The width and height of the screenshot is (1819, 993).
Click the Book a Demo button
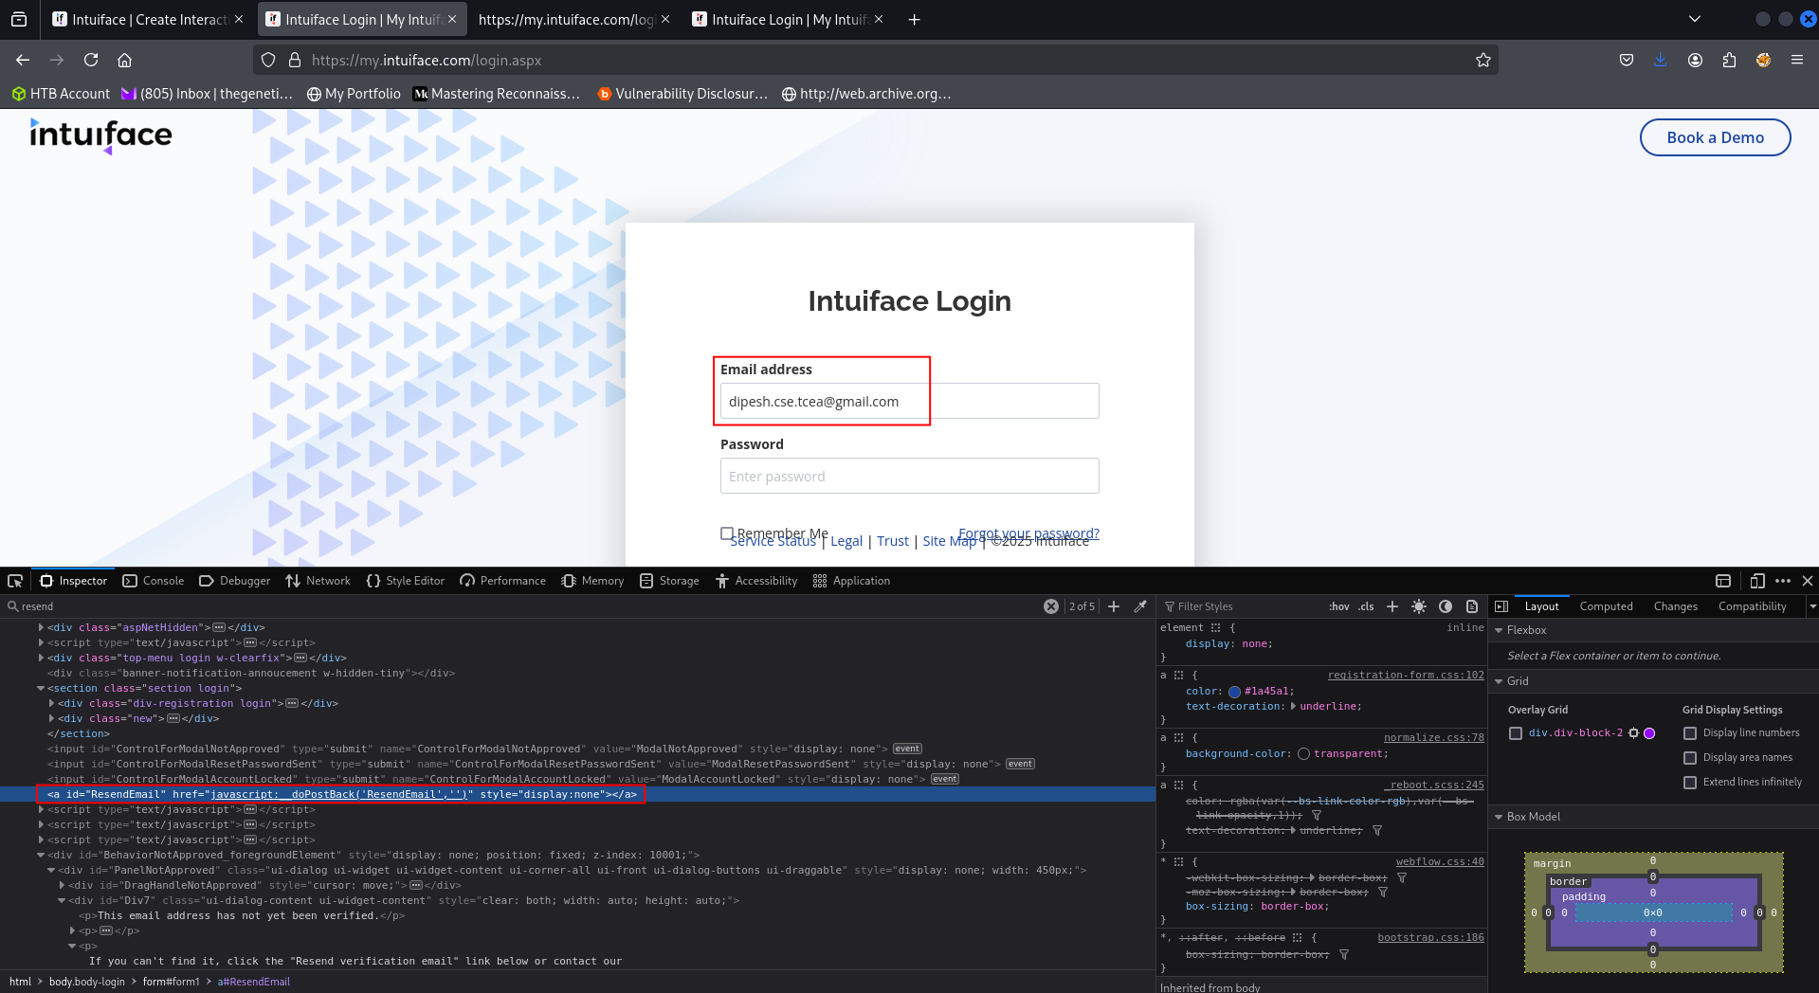1715,137
